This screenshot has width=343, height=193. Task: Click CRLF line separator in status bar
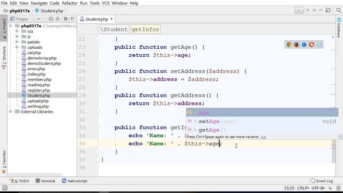[303, 188]
